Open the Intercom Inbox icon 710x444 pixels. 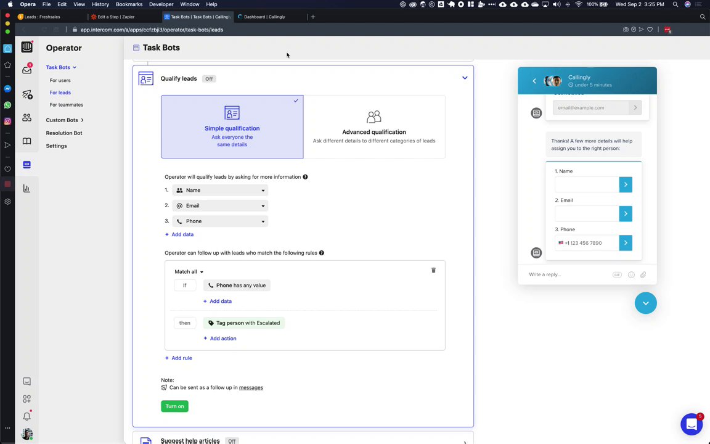(27, 70)
